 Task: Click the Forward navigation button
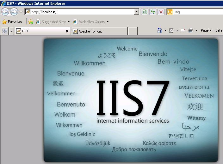[x=14, y=12]
